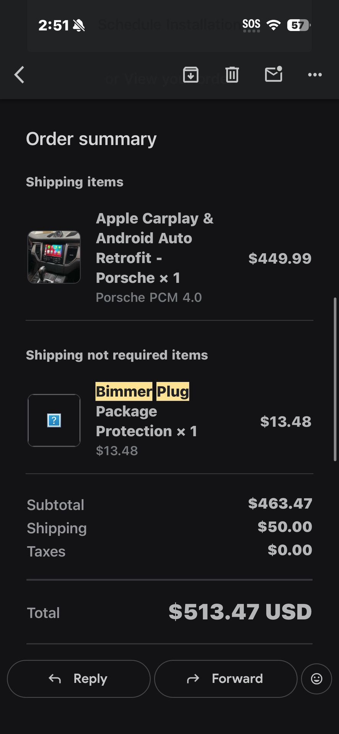The height and width of the screenshot is (734, 339).
Task: Tap the battery indicator showing 57
Action: click(298, 25)
